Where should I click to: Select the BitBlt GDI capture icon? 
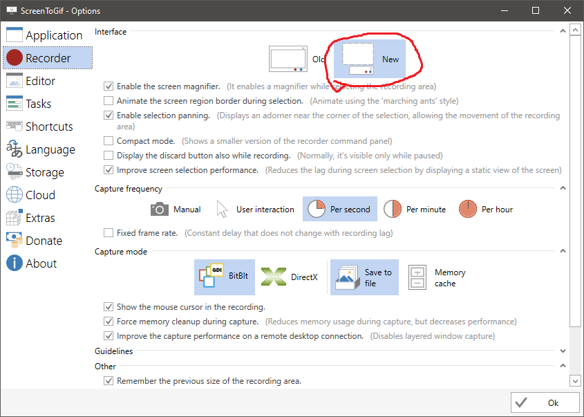(x=211, y=276)
